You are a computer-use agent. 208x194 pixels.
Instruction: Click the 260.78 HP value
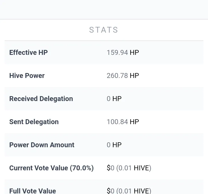[123, 76]
